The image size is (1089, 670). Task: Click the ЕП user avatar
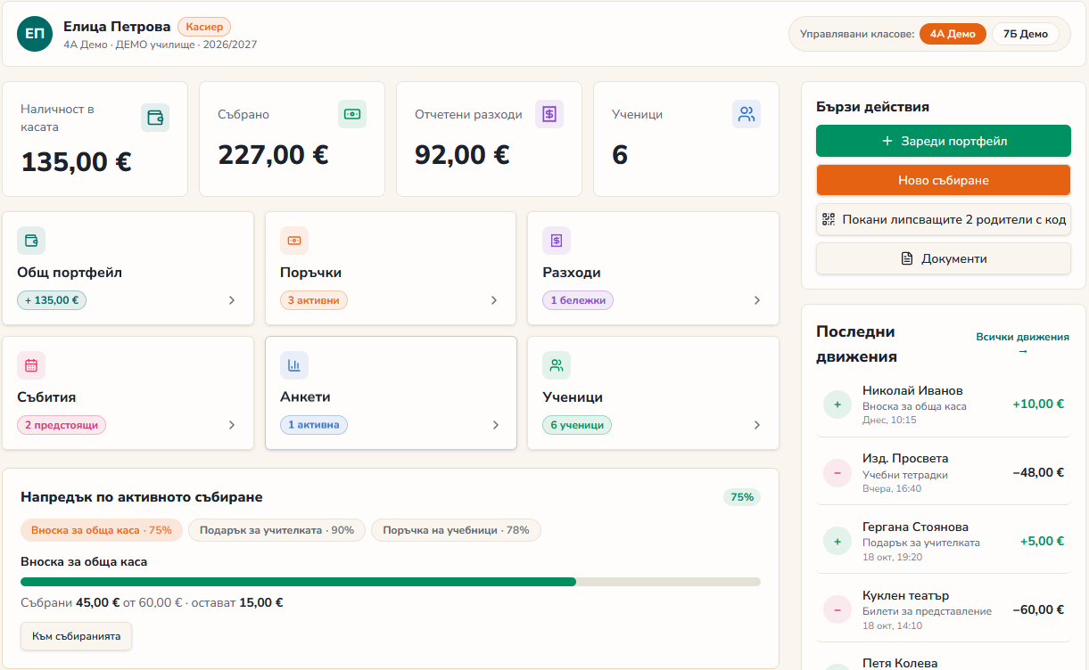(x=35, y=34)
